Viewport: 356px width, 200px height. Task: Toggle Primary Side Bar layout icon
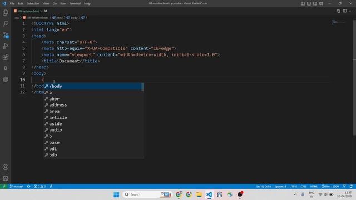[303, 3]
